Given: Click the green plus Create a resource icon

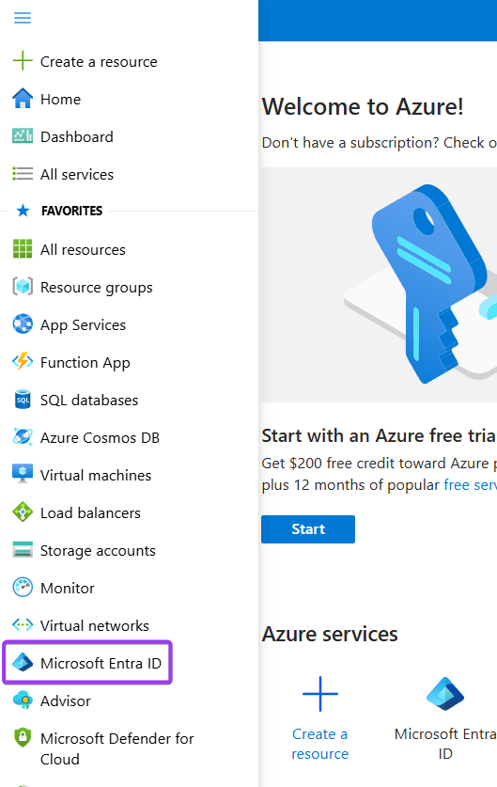Looking at the screenshot, I should [x=23, y=61].
